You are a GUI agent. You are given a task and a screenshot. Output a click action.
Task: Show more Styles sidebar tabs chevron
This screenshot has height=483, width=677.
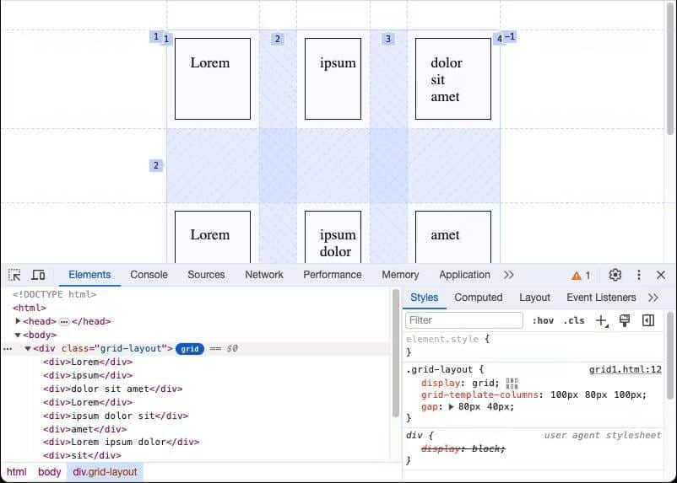pyautogui.click(x=653, y=298)
